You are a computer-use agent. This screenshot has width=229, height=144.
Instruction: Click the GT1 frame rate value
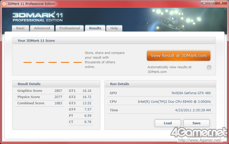click(87, 91)
